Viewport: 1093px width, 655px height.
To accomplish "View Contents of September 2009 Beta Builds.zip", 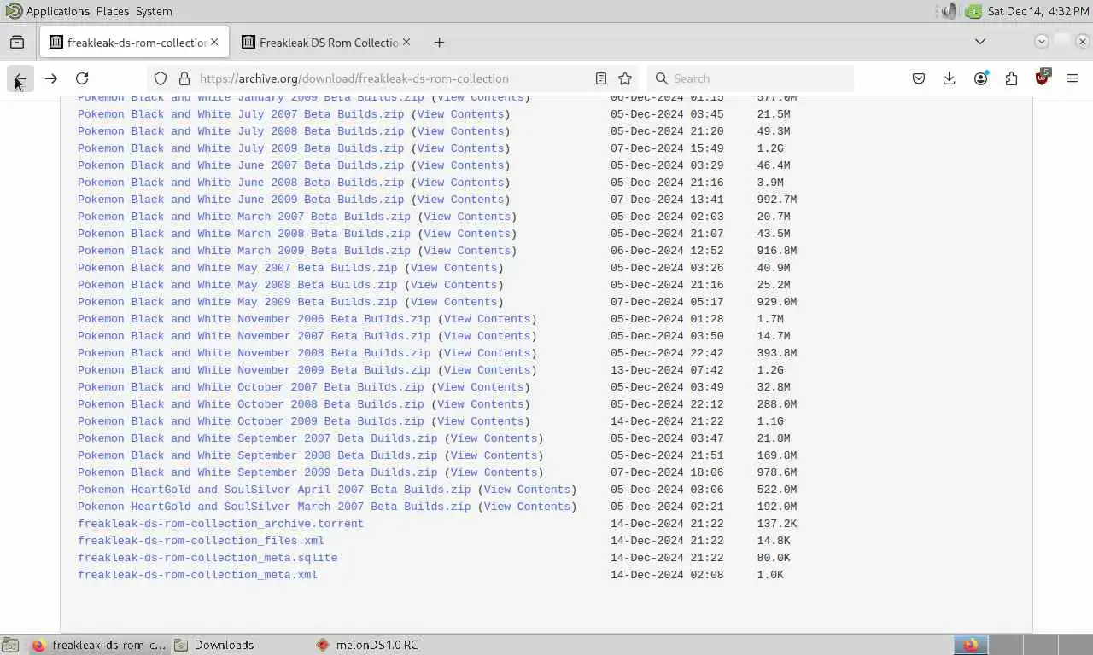I will pyautogui.click(x=494, y=472).
